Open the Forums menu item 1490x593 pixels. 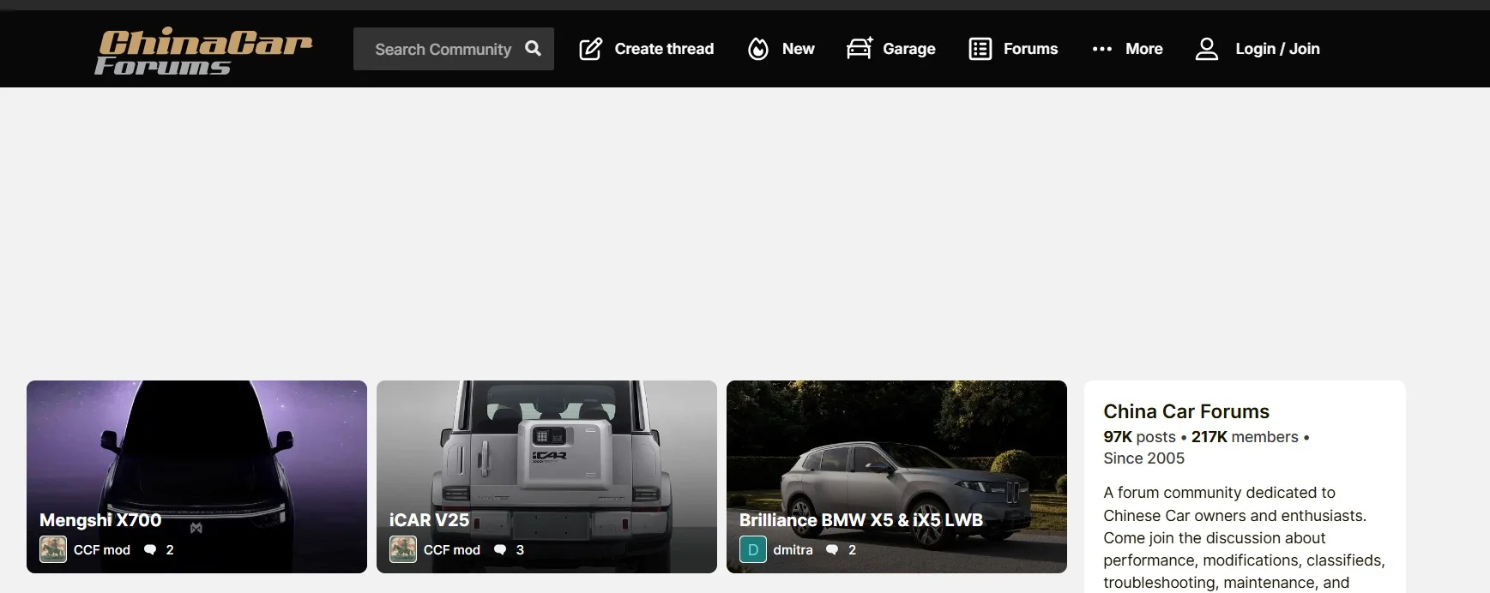point(1013,49)
